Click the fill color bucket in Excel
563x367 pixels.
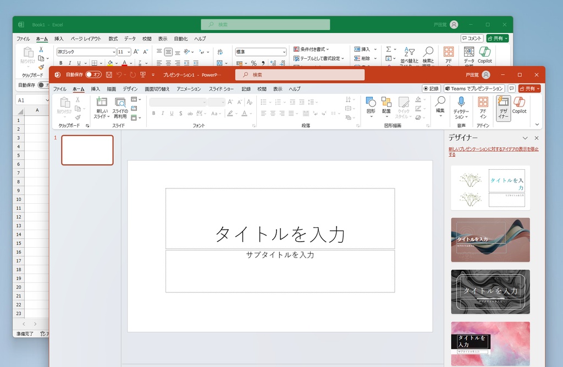coord(110,63)
